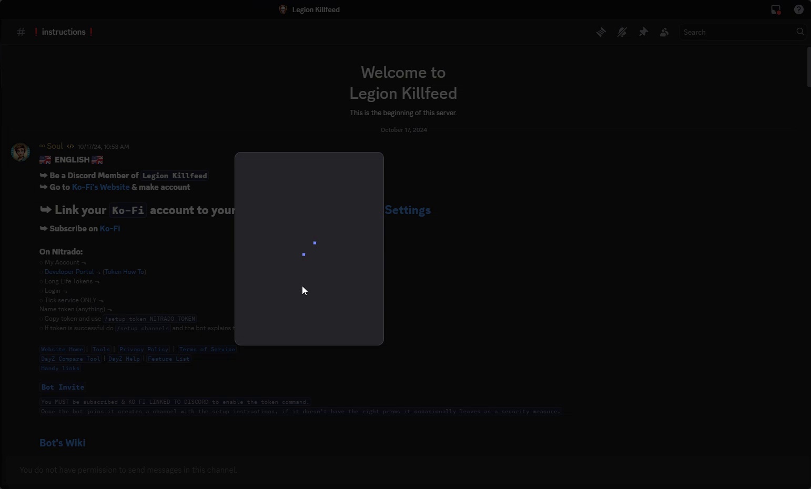Image resolution: width=811 pixels, height=489 pixels.
Task: Open the Bot Invite link
Action: (63, 388)
